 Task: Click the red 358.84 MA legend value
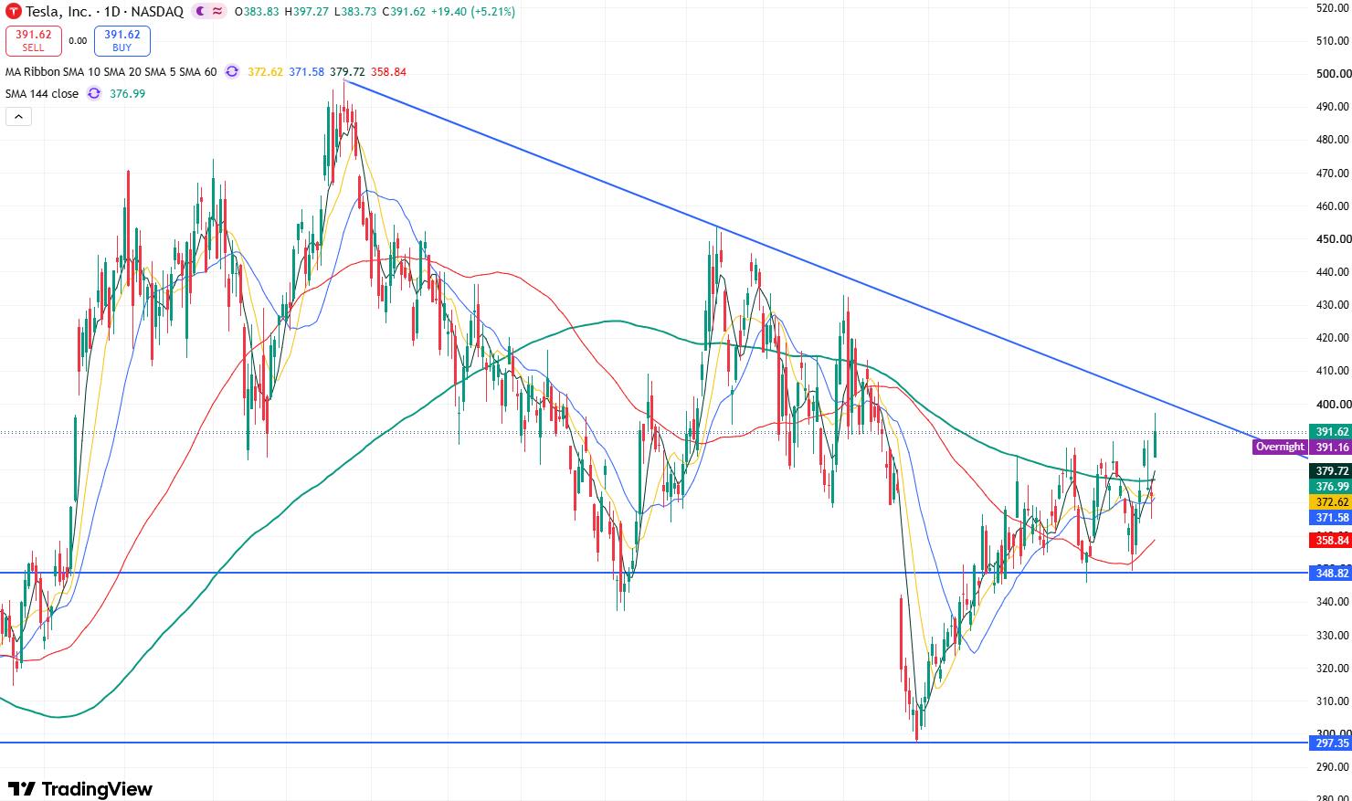[x=388, y=71]
